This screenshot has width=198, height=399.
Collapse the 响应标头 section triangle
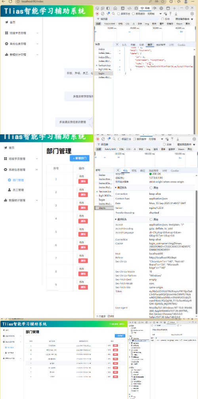(116, 187)
